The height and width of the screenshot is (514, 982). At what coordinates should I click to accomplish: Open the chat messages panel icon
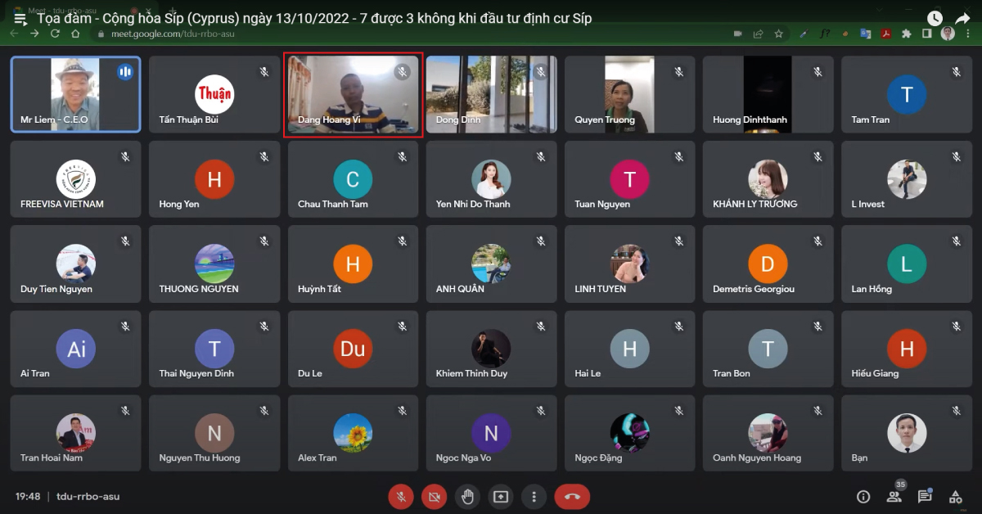tap(925, 496)
